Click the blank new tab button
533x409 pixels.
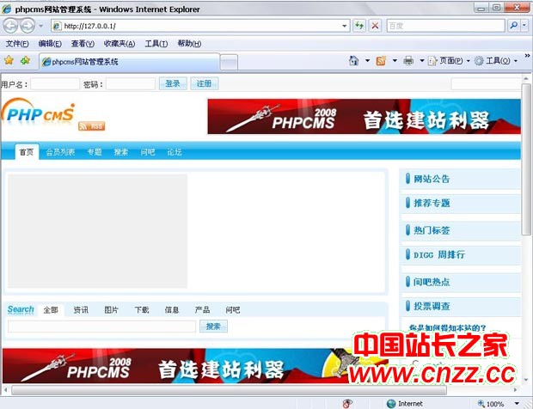pos(230,62)
